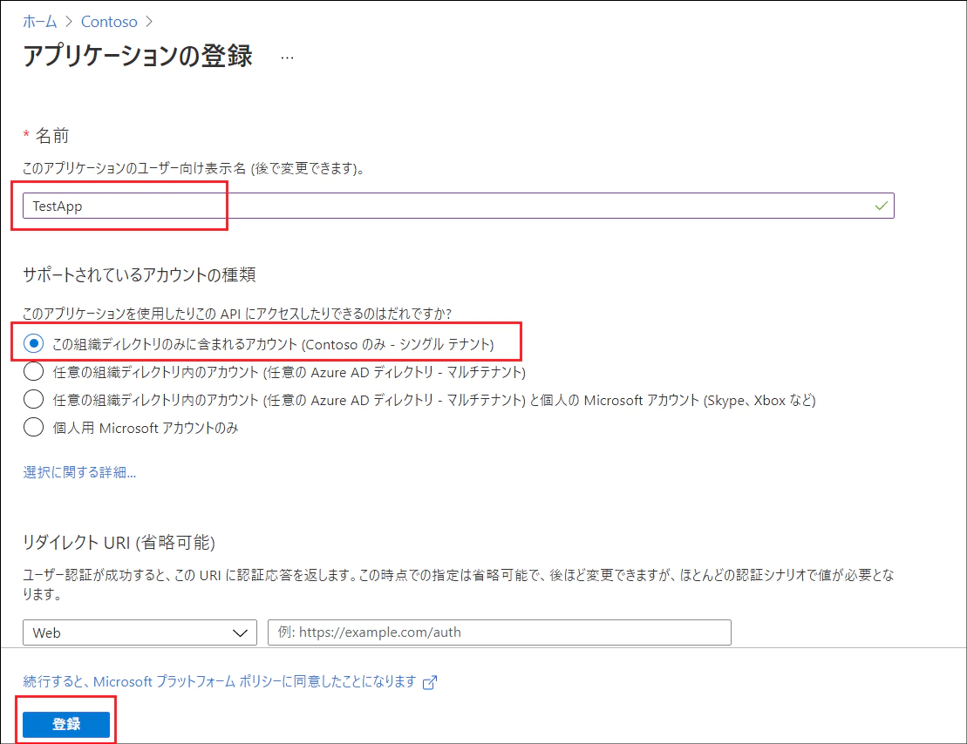Open the 選択に関する詳細 link
The width and height of the screenshot is (967, 744).
pyautogui.click(x=79, y=472)
